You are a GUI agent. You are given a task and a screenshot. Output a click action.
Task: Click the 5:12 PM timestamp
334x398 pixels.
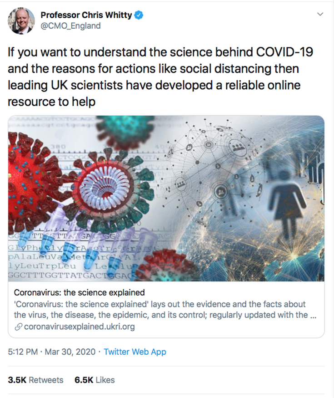point(23,352)
